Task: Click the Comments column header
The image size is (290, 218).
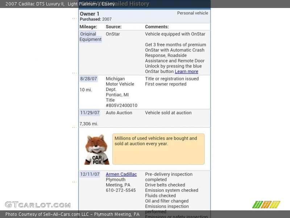Action: point(157,27)
